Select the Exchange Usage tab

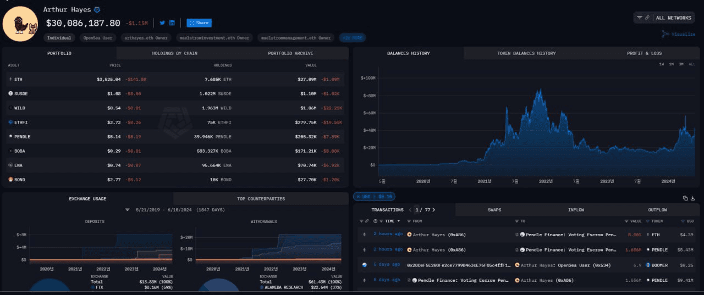87,198
